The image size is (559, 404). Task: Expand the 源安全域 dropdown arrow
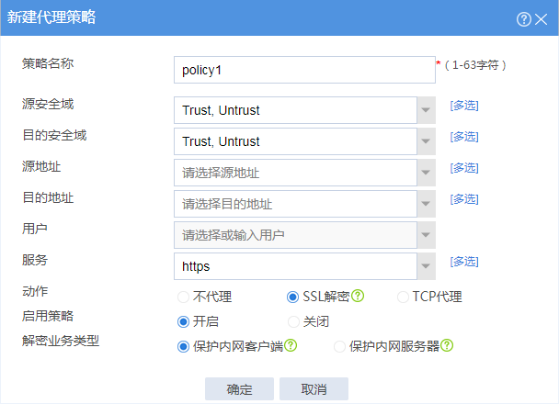(426, 110)
